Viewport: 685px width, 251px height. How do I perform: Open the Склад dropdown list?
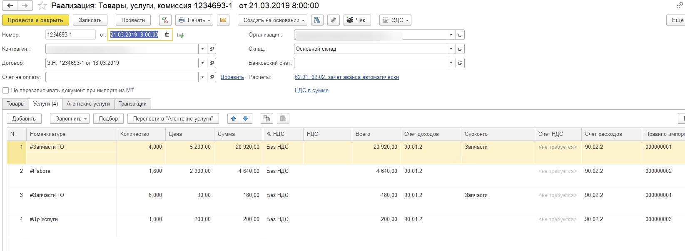451,49
